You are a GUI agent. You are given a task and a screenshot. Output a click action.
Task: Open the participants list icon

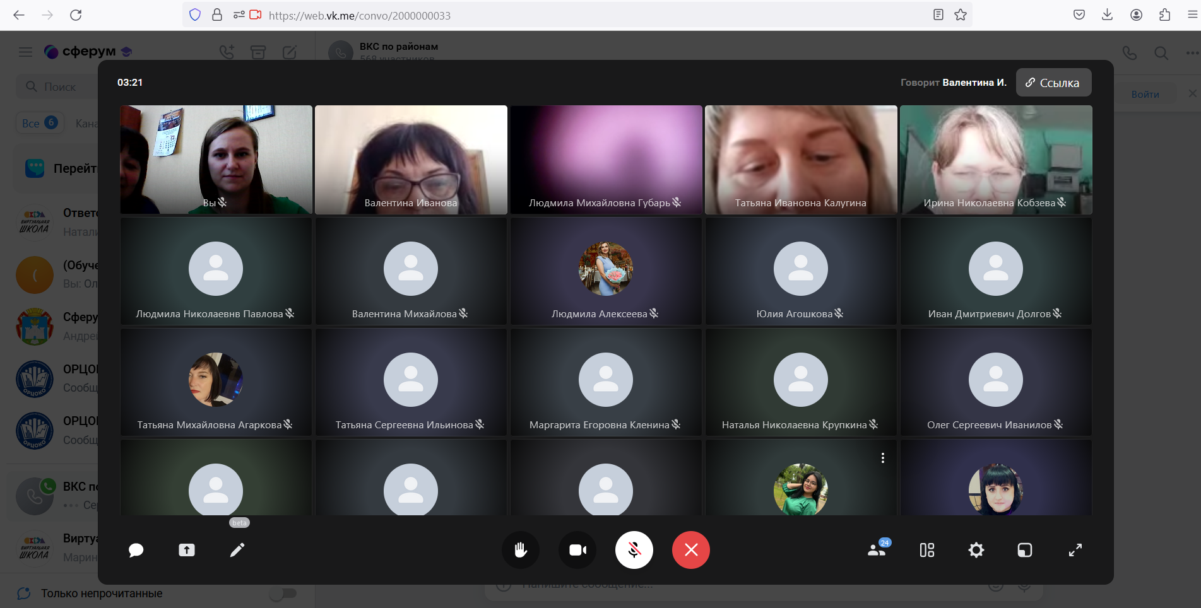click(877, 550)
